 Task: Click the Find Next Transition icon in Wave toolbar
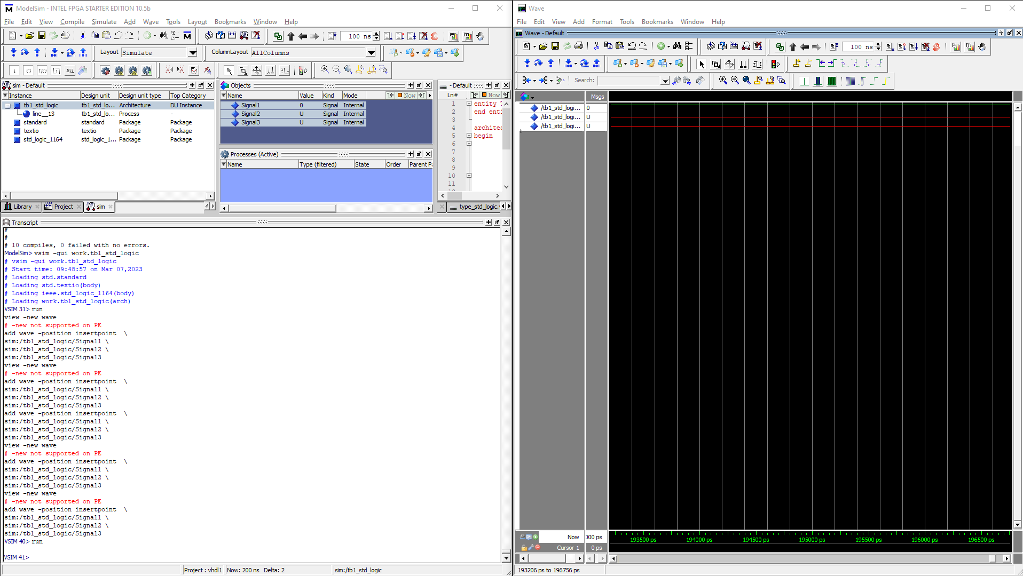pos(832,64)
